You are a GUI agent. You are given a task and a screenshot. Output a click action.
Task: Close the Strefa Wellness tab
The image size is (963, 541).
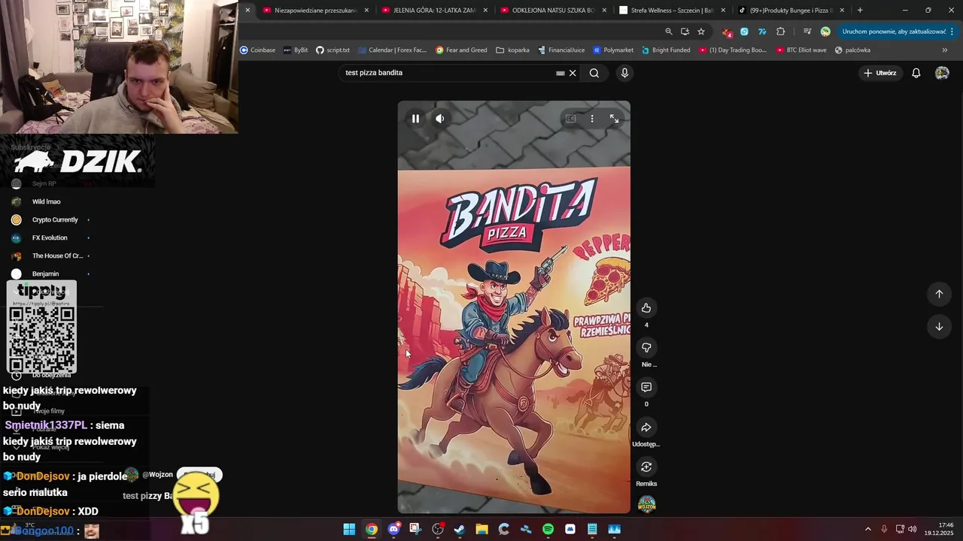723,11
